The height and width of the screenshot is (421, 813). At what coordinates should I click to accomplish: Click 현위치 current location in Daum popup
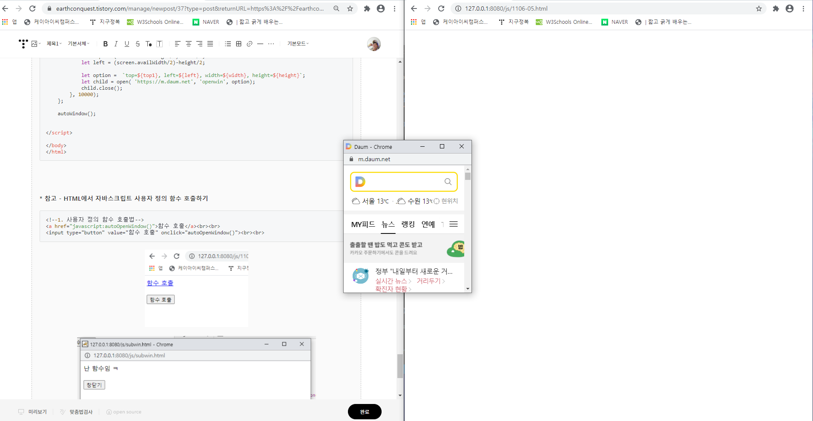[x=446, y=201]
